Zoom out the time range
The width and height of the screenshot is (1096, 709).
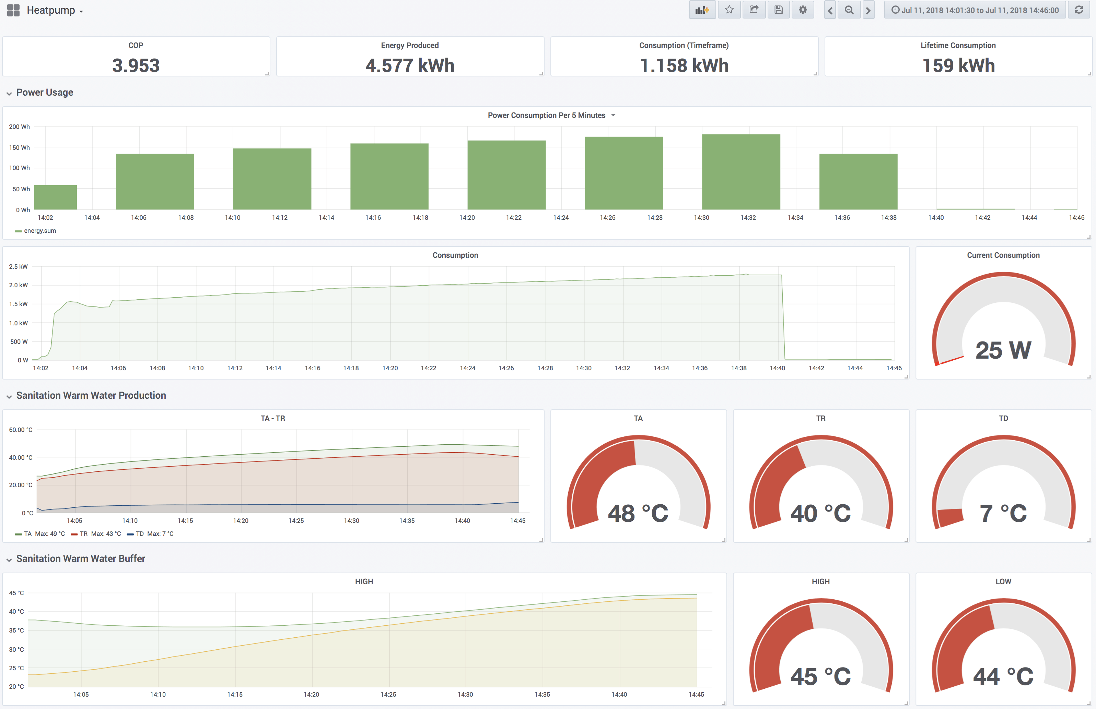849,10
